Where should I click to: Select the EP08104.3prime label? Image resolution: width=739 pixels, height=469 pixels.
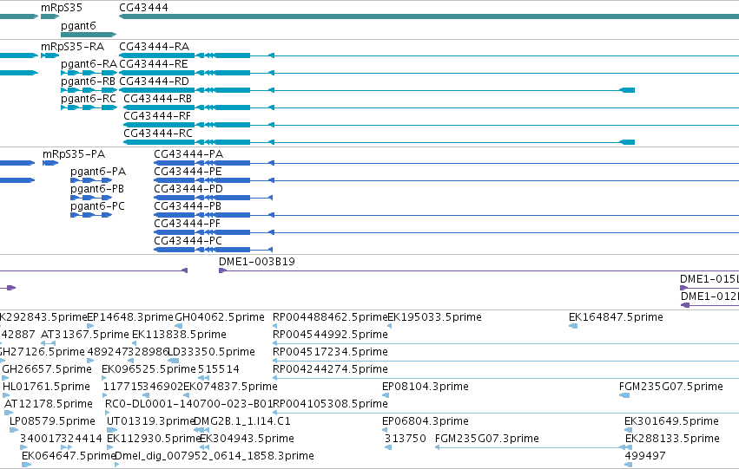426,388
